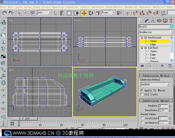Image resolution: width=175 pixels, height=138 pixels.
Task: Switch to the Utilities command panel tab
Action: (x=171, y=21)
